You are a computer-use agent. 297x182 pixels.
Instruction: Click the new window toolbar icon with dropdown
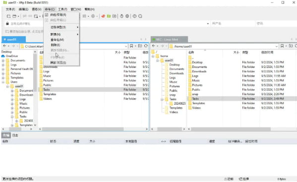coord(36,16)
